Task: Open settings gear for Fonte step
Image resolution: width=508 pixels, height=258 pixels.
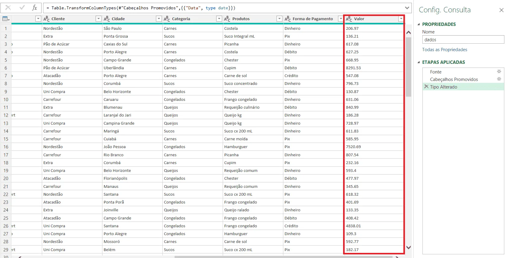Action: [x=499, y=72]
